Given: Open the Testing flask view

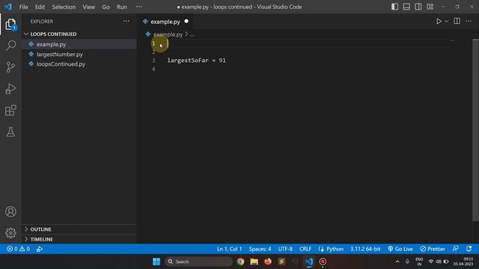Looking at the screenshot, I should click(x=10, y=132).
